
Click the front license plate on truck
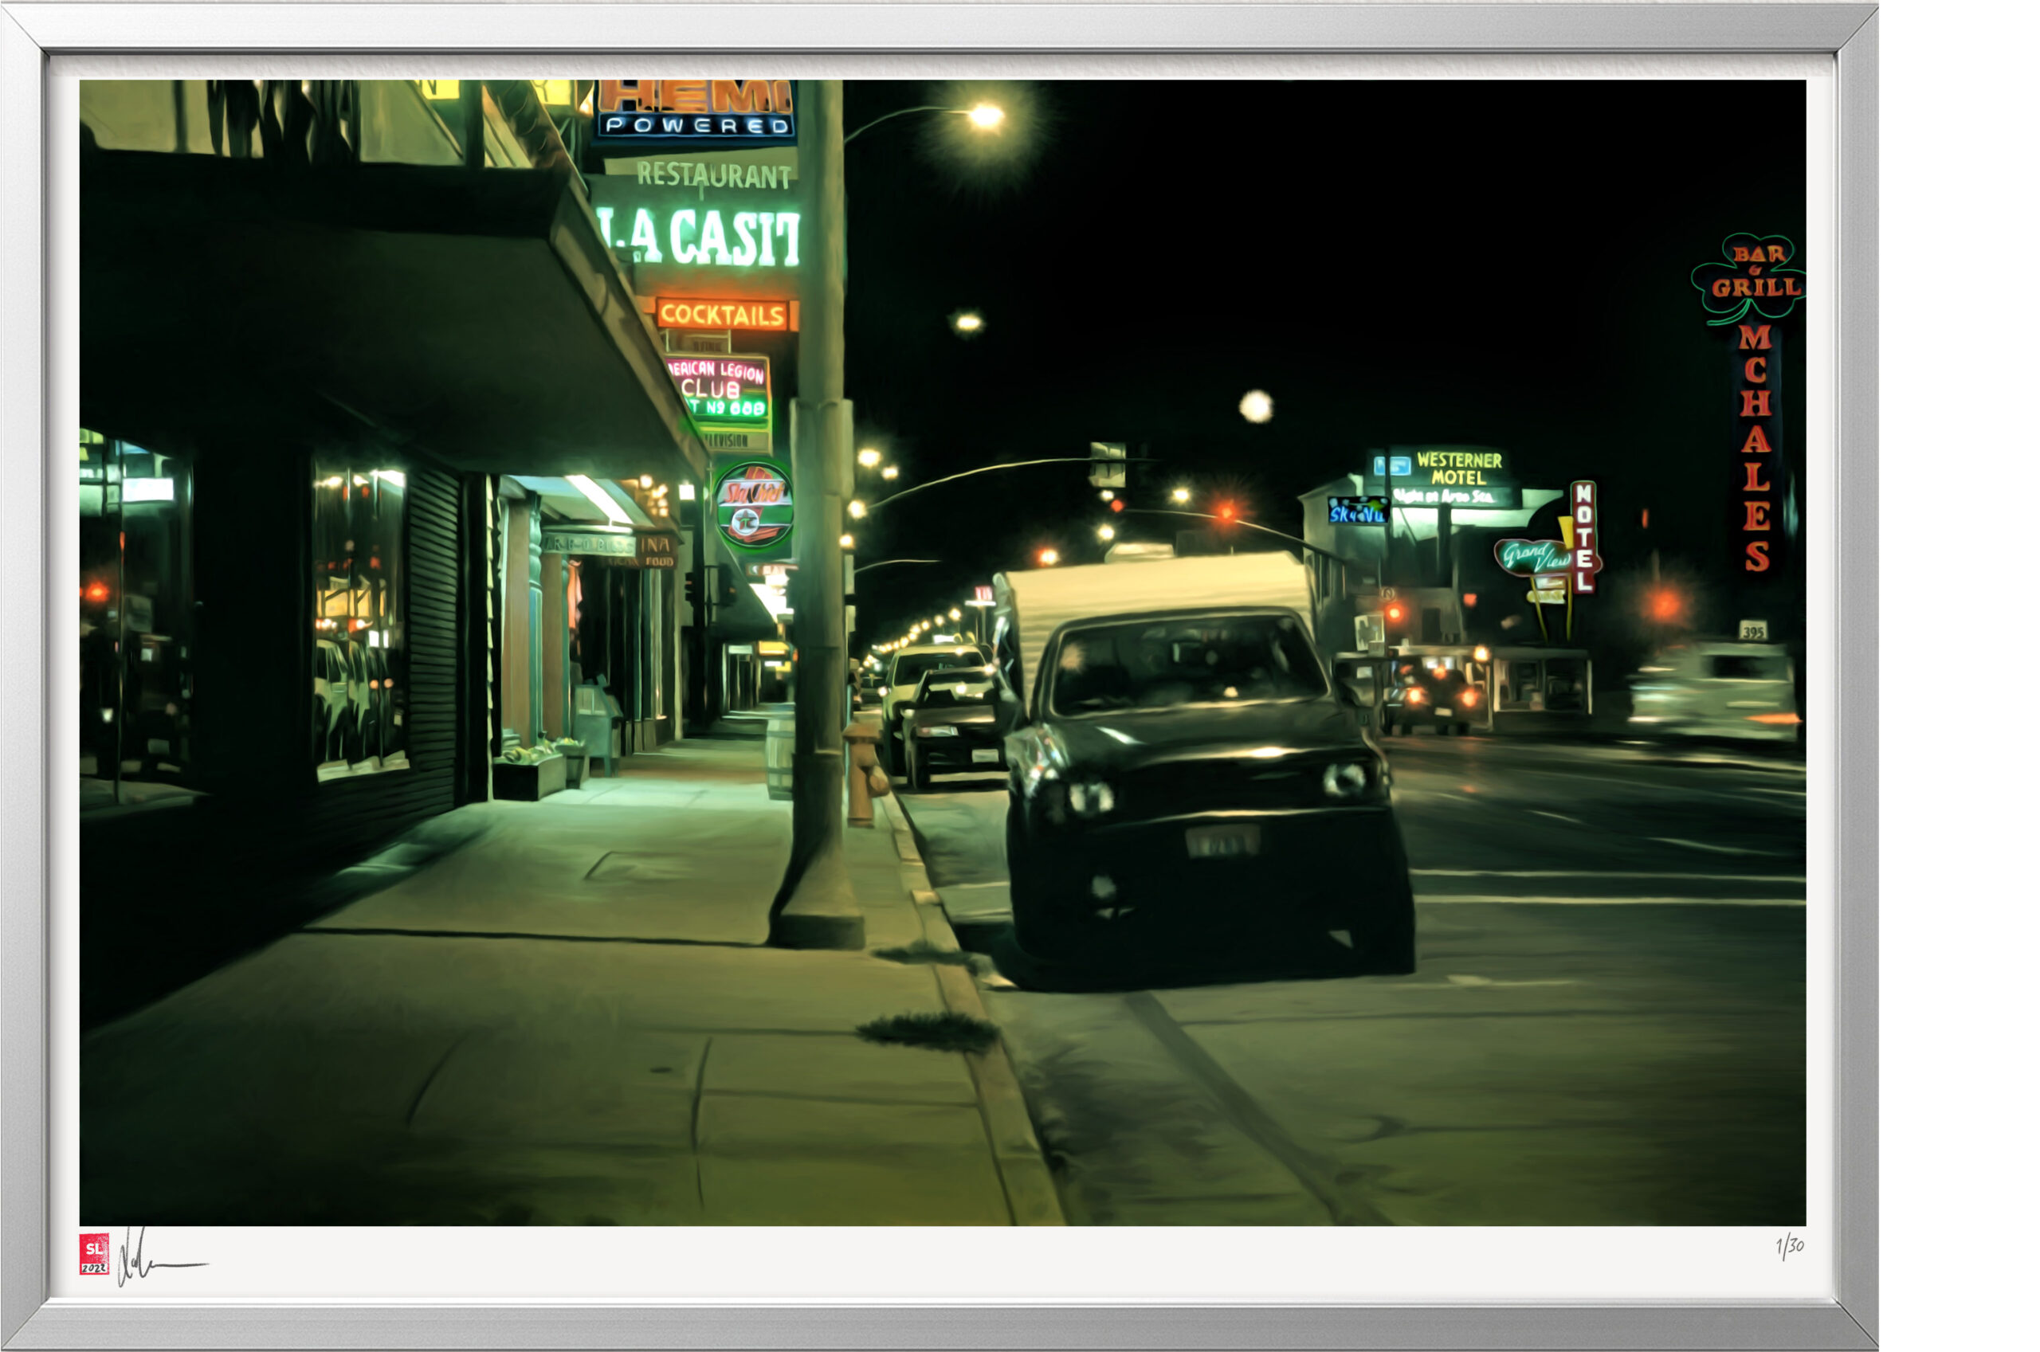[x=1222, y=841]
